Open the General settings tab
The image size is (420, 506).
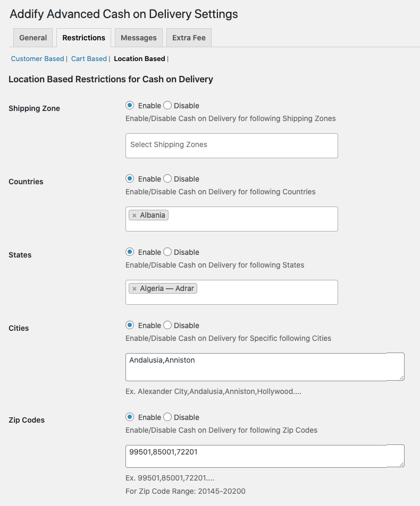pos(32,37)
